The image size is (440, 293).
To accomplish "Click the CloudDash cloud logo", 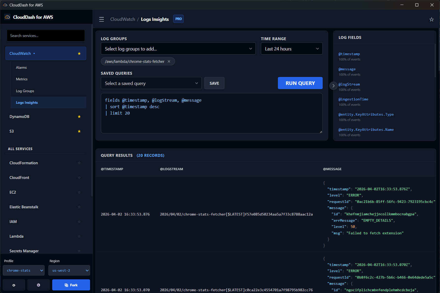I will [x=7, y=17].
